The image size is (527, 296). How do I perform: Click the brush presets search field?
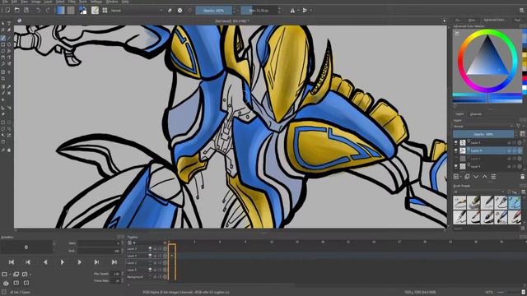point(486,229)
